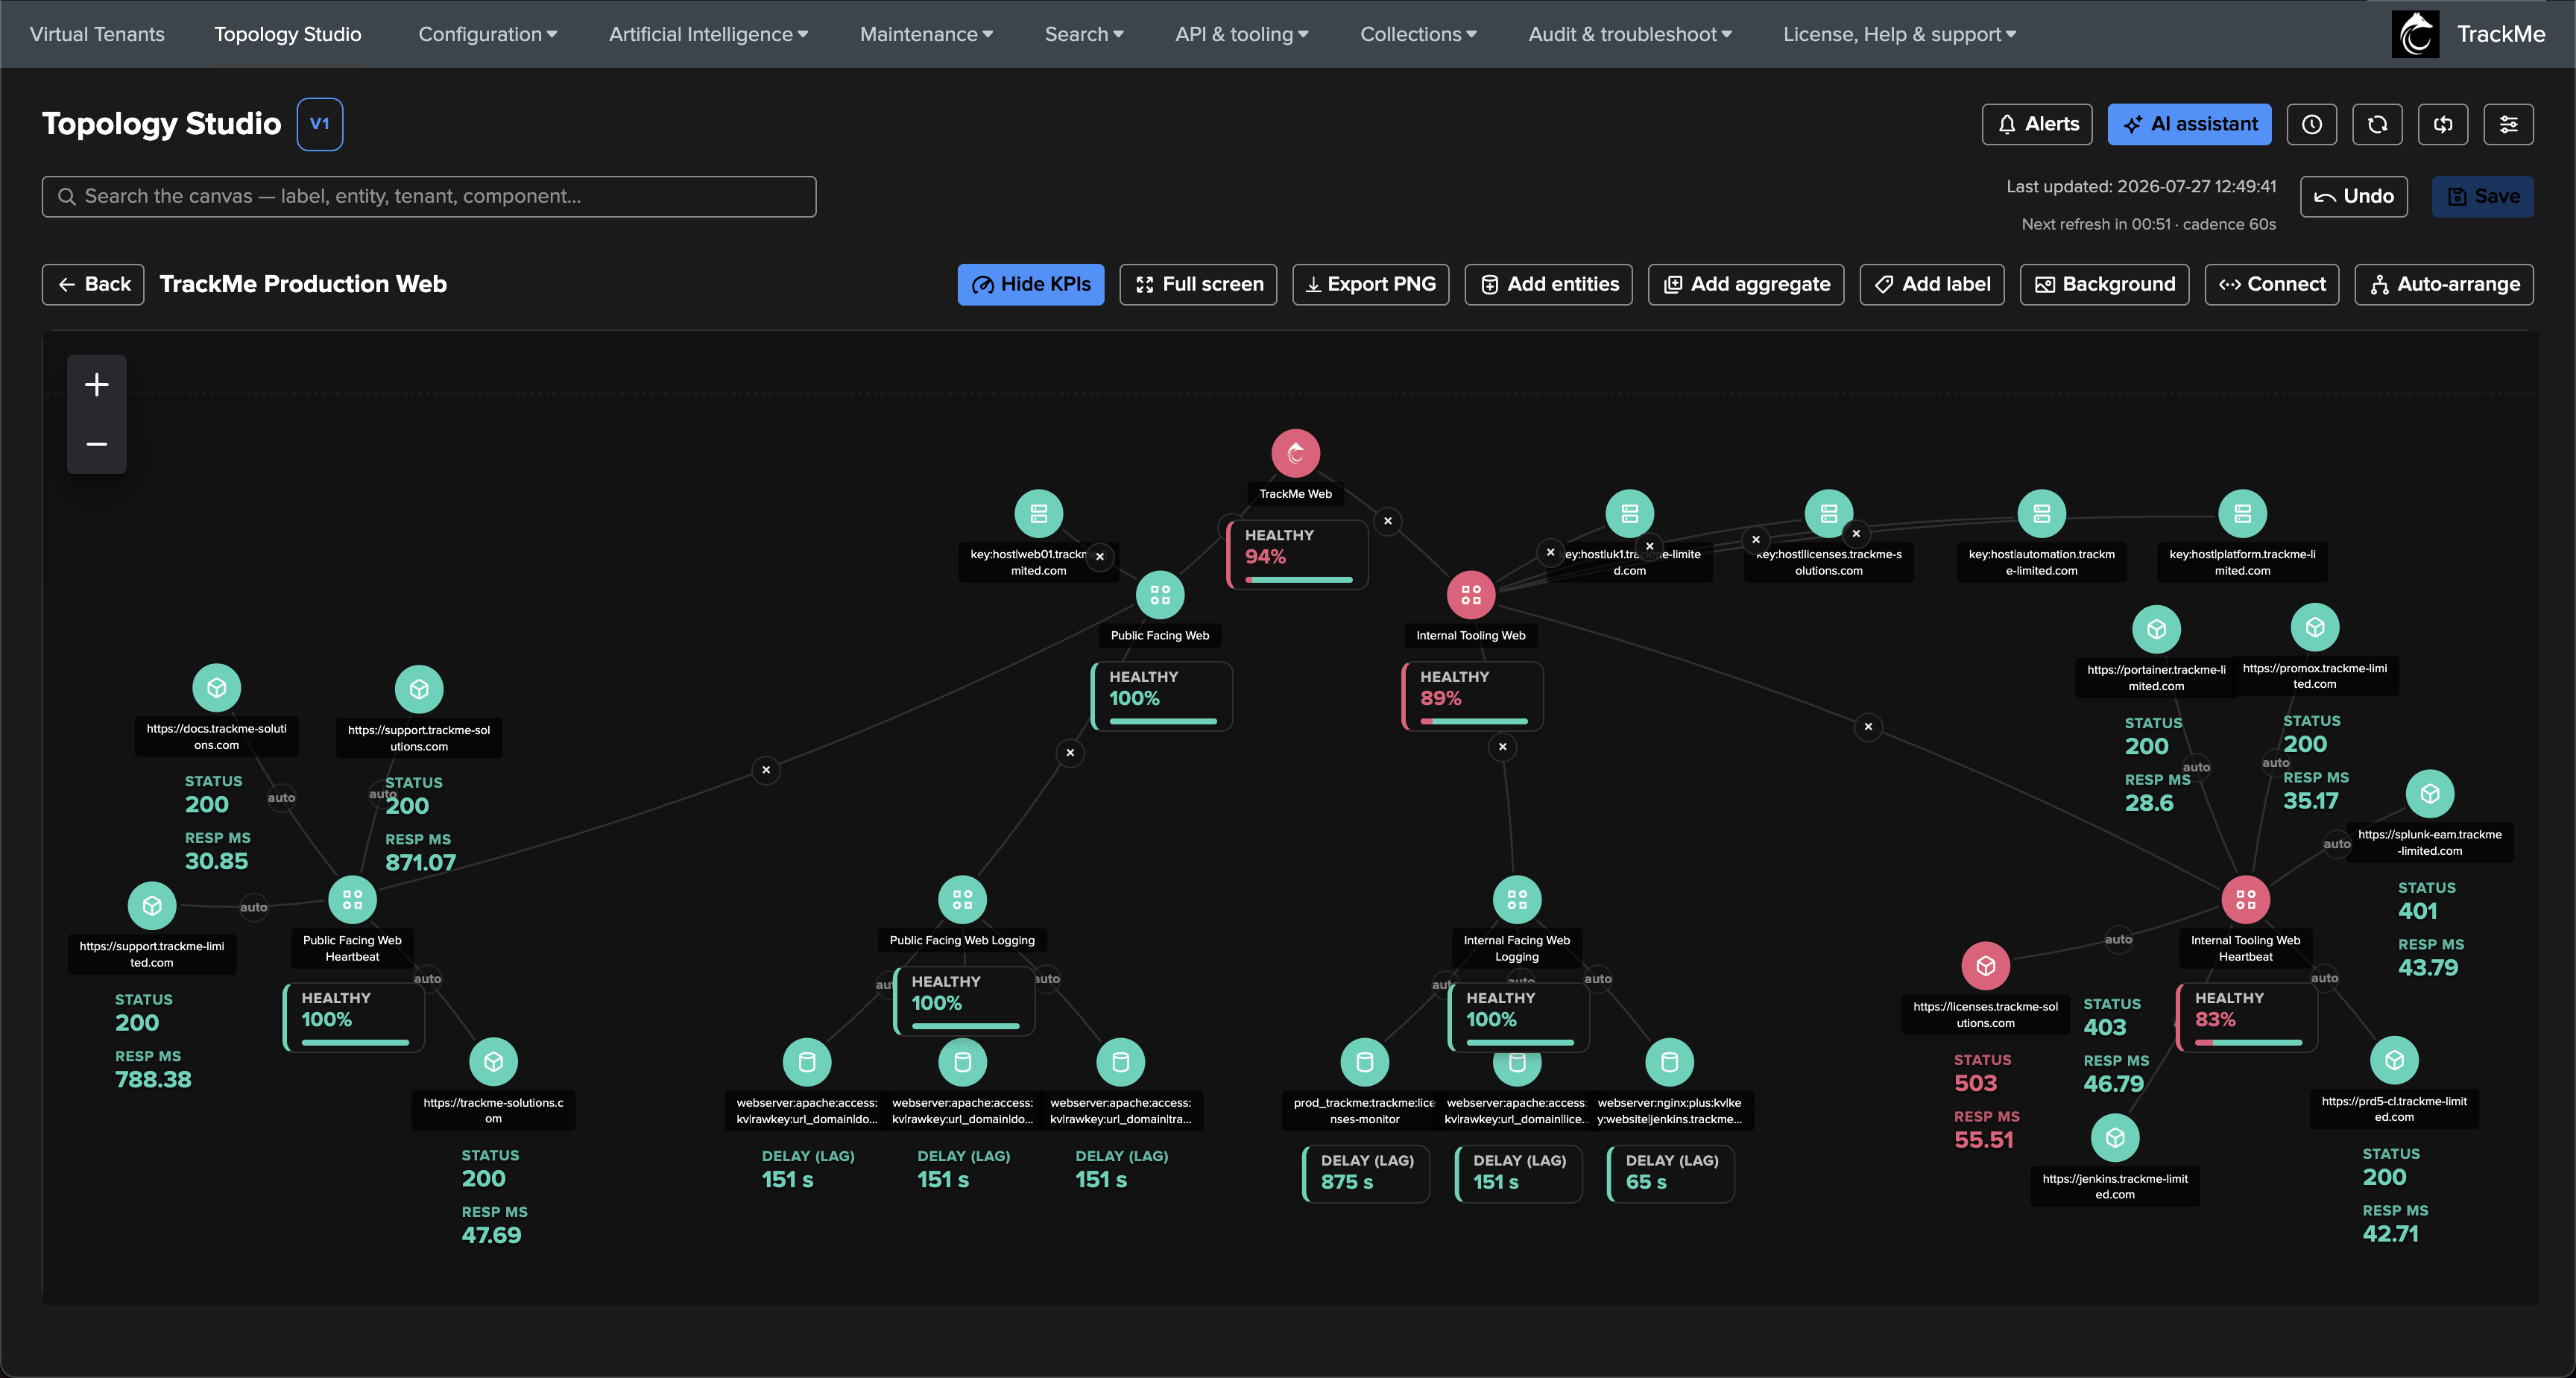Remove the edge below Public Facing Web KPI

tap(1070, 752)
